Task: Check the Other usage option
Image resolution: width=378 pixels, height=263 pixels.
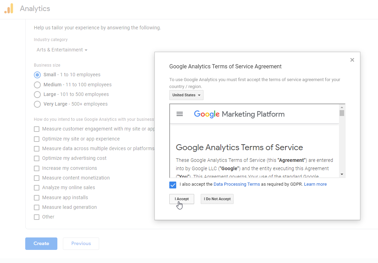Action: [37, 217]
